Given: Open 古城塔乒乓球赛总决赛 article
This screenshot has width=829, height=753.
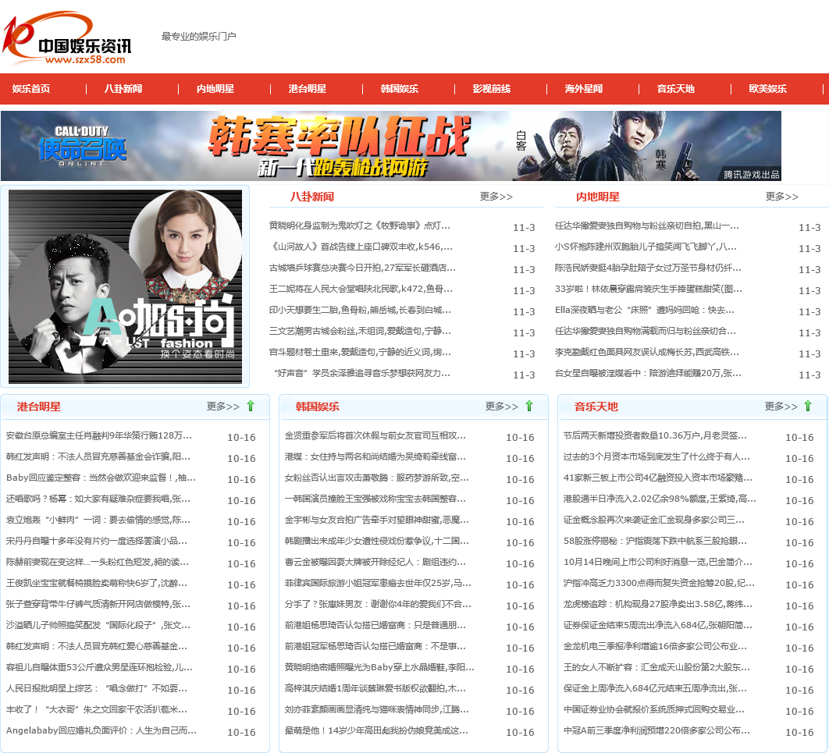Looking at the screenshot, I should click(362, 268).
